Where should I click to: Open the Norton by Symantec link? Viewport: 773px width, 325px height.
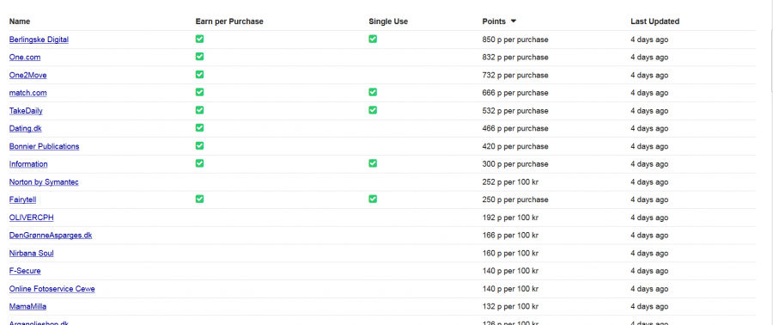pyautogui.click(x=44, y=182)
